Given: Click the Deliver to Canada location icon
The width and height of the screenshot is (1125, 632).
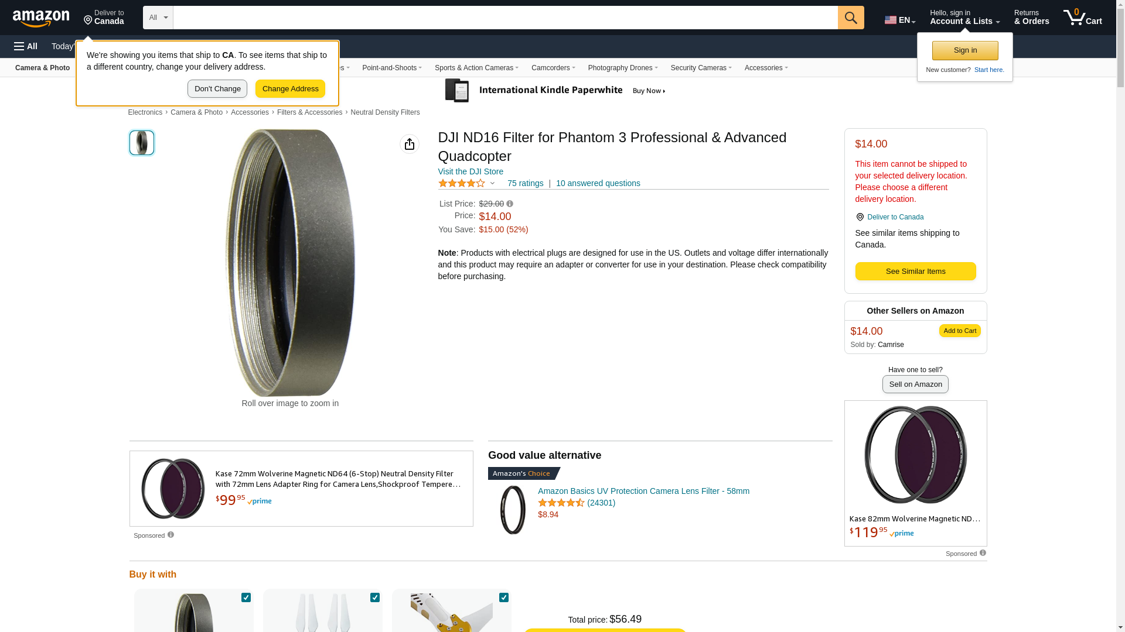Looking at the screenshot, I should pyautogui.click(x=860, y=217).
